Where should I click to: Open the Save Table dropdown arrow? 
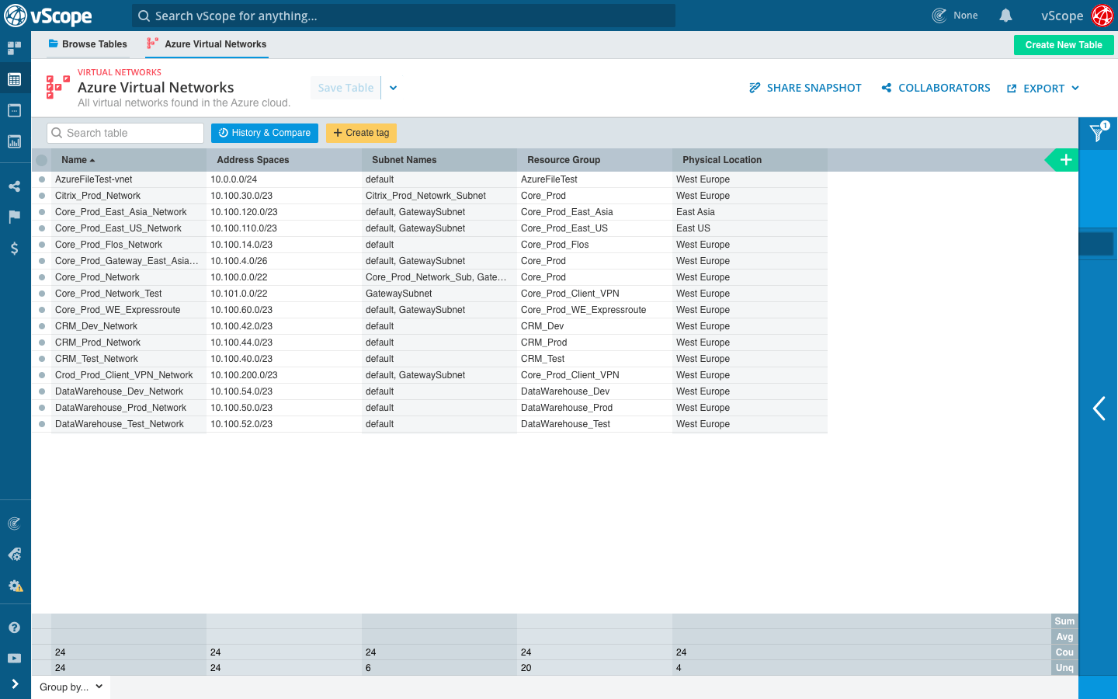point(393,88)
